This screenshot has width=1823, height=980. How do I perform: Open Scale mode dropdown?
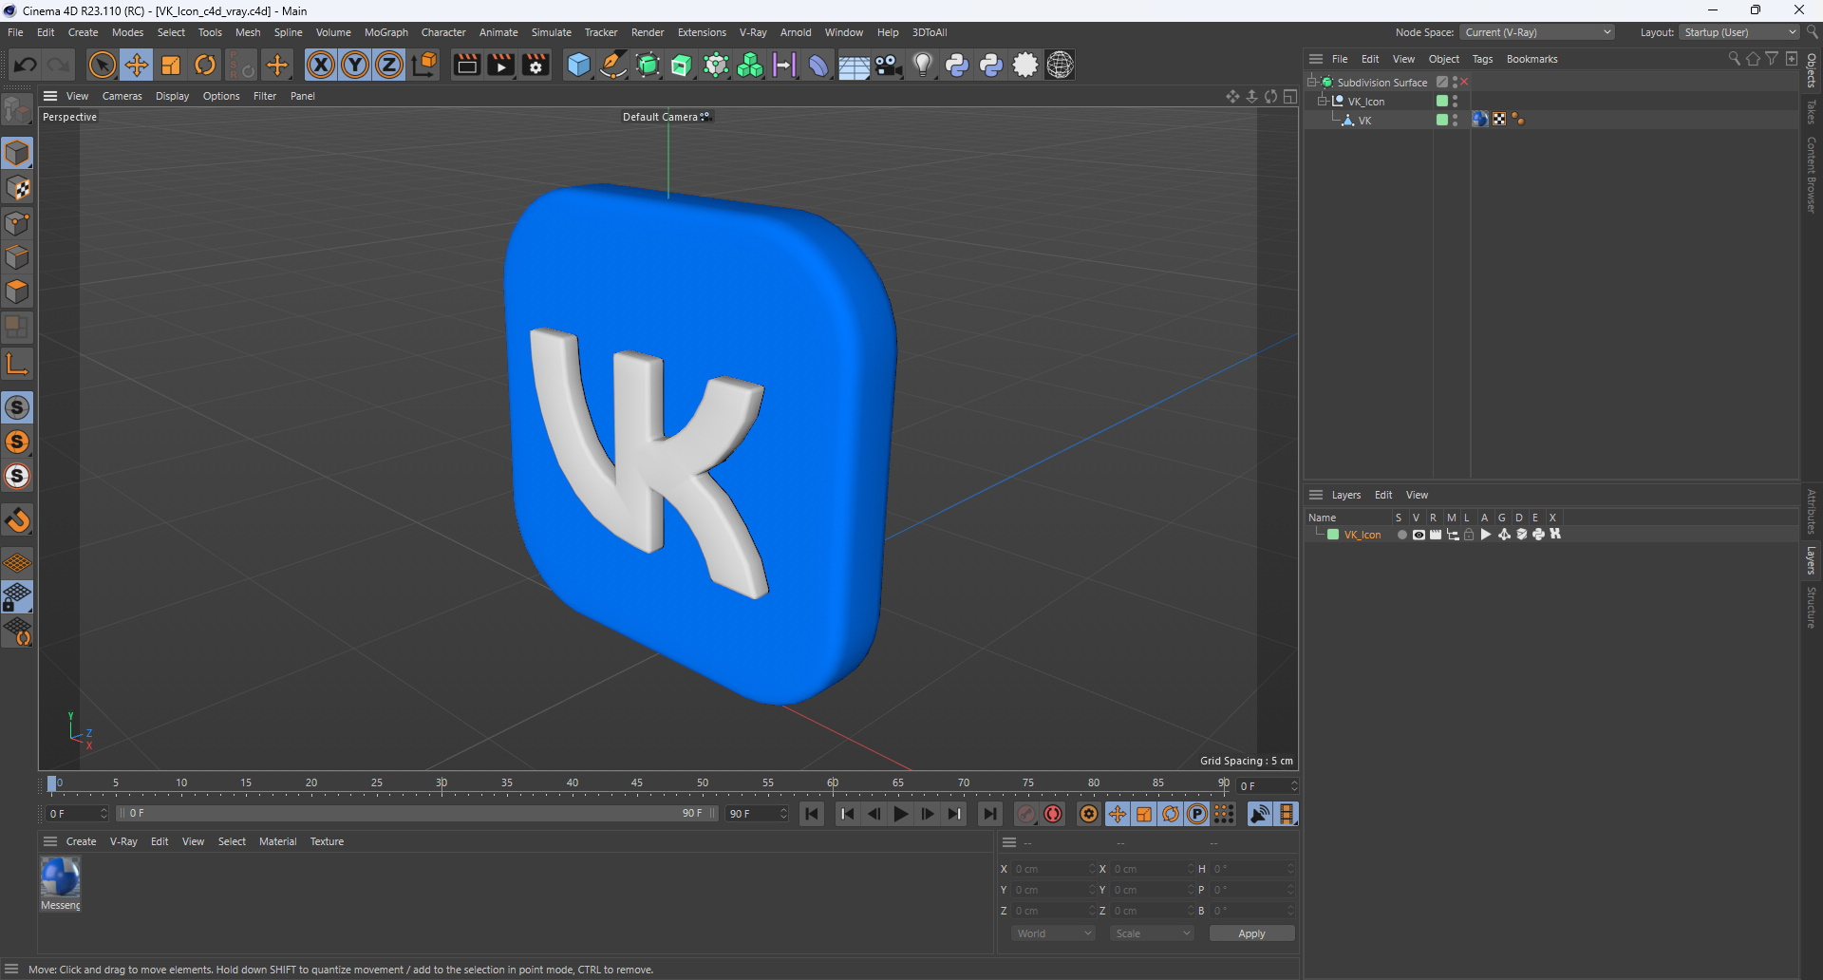[x=1152, y=933]
